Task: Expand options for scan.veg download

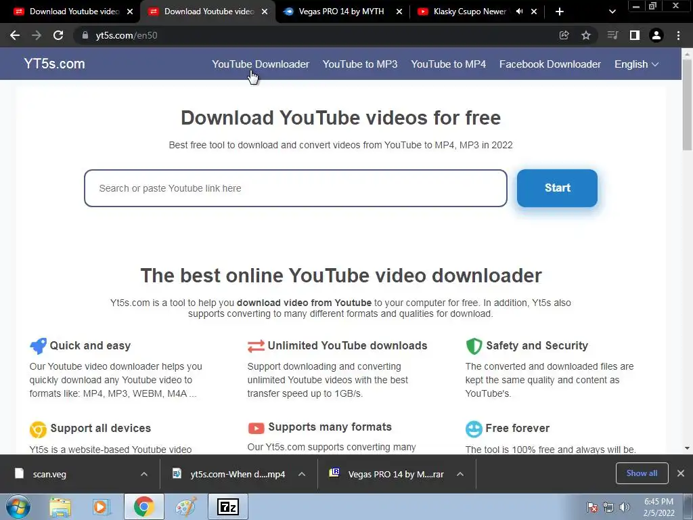Action: (x=144, y=474)
